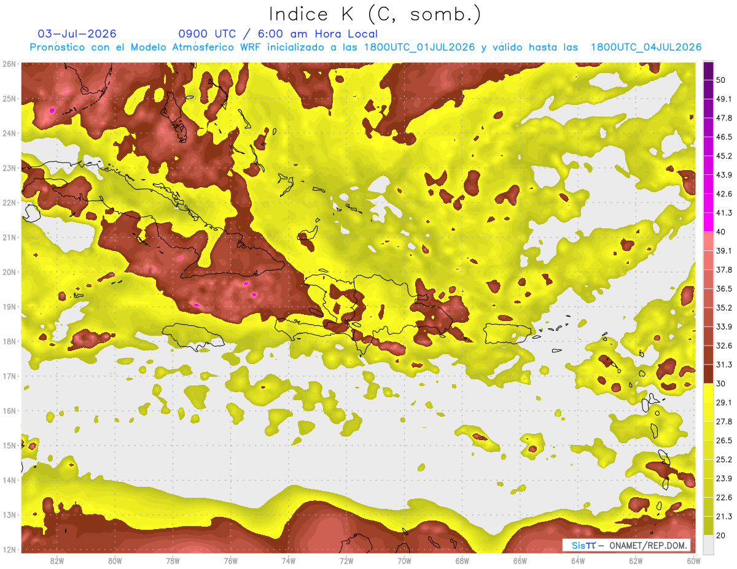Click the 70W longitude label
The height and width of the screenshot is (569, 737).
point(404,561)
